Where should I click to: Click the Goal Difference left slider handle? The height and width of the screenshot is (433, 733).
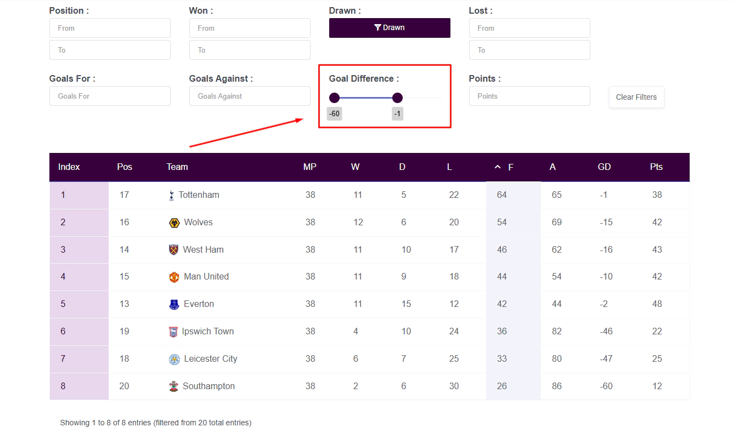click(334, 98)
